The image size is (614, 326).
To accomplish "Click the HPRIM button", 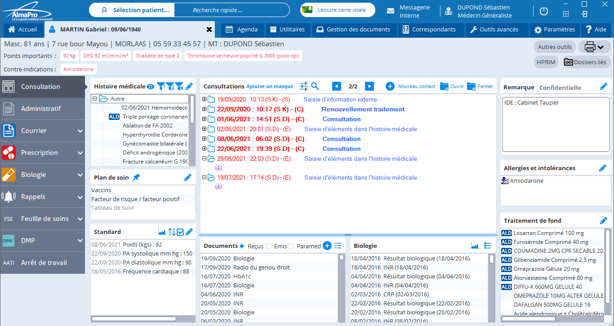I will click(x=546, y=62).
